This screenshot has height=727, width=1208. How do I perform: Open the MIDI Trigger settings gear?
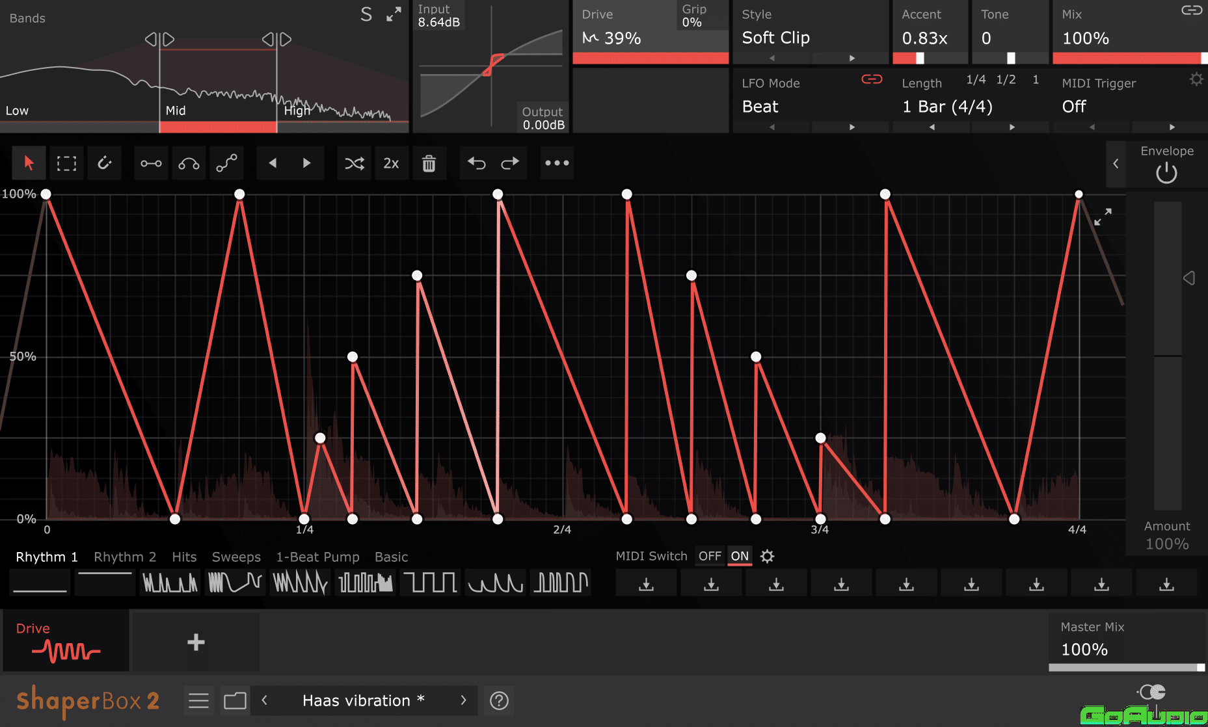click(x=1197, y=79)
